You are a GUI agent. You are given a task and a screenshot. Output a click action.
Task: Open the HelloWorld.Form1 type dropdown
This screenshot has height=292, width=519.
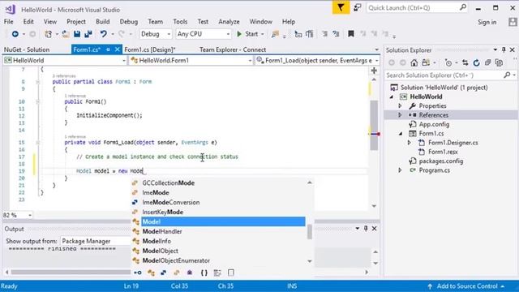tap(191, 60)
